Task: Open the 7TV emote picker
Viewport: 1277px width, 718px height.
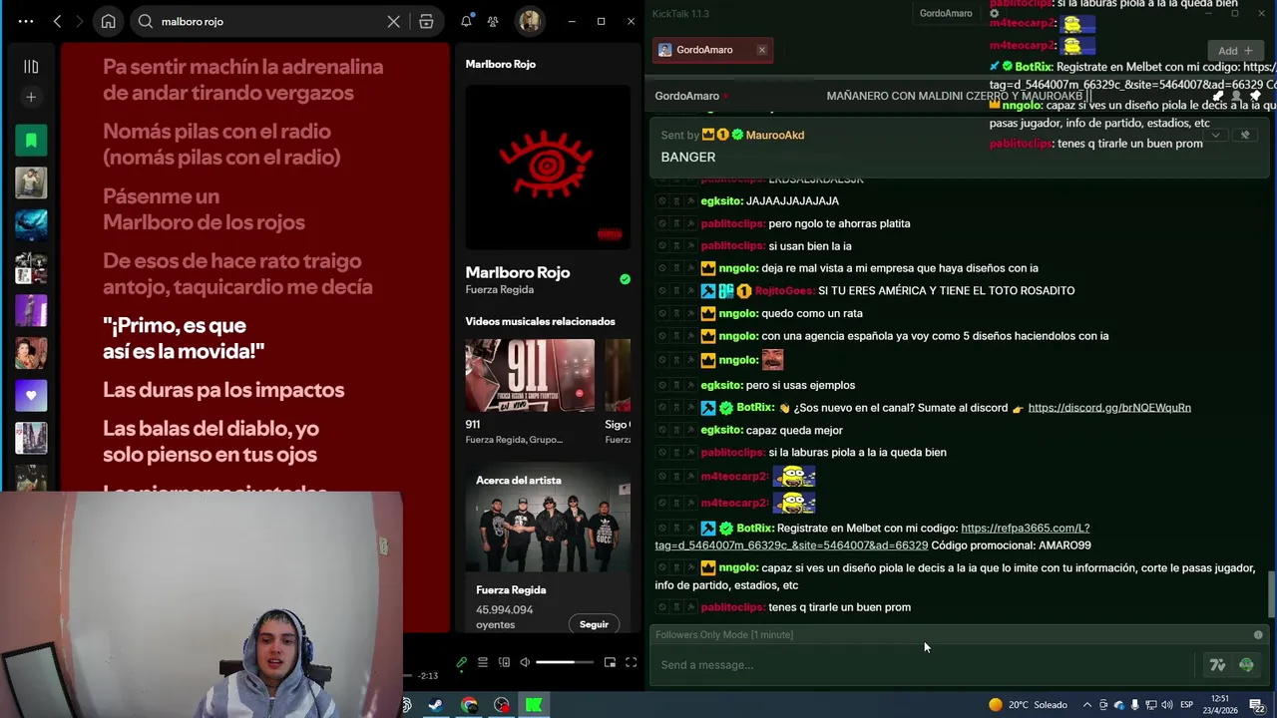Action: click(1217, 665)
